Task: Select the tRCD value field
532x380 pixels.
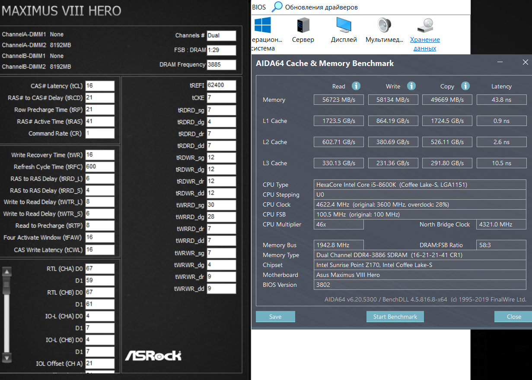Action: point(100,98)
